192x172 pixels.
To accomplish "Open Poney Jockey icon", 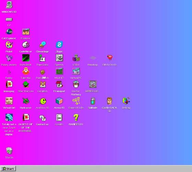I will (x=9, y=58).
